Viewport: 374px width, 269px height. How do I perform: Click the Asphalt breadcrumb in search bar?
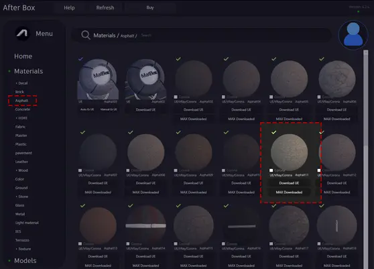pos(127,36)
